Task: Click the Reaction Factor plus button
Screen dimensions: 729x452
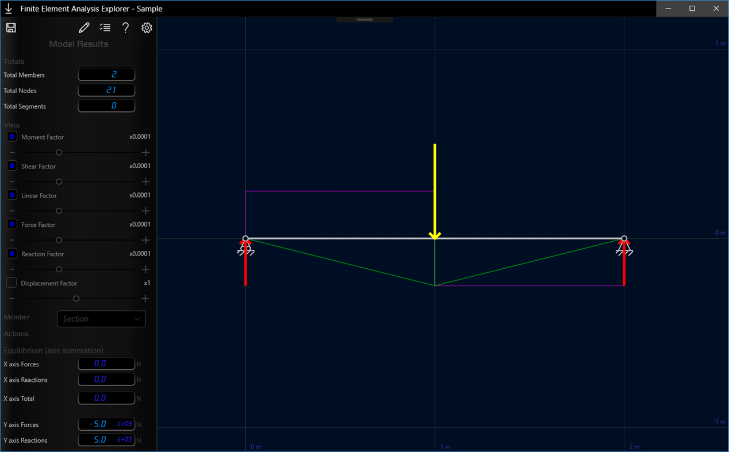Action: tap(145, 269)
